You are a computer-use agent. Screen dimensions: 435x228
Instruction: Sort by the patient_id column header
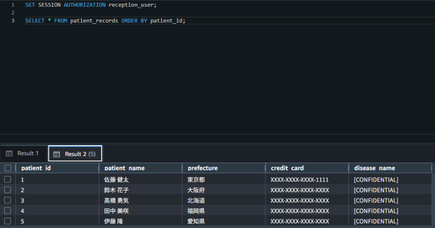(x=57, y=168)
